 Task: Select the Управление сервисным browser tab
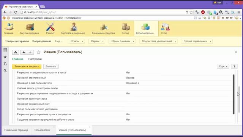click(x=21, y=7)
